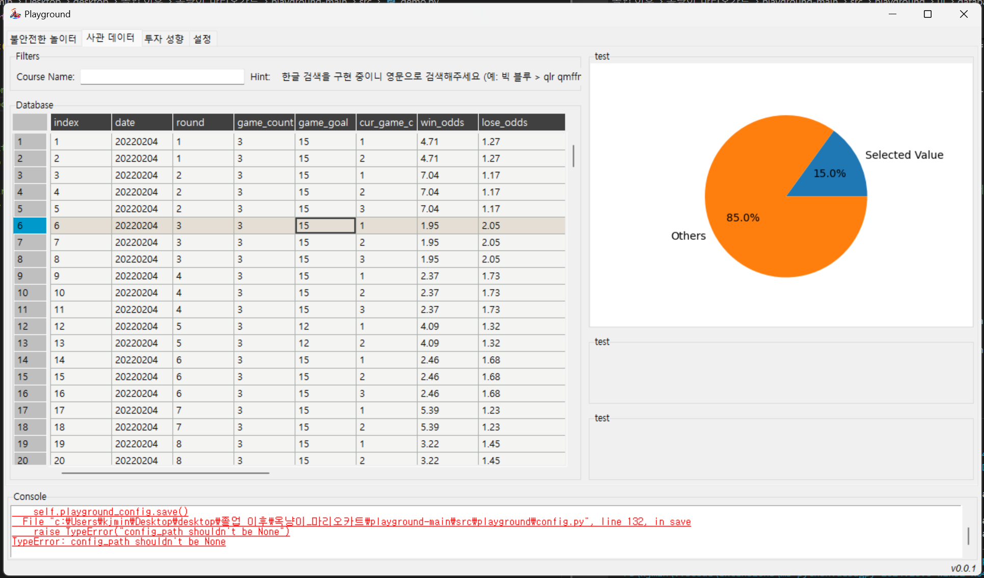This screenshot has height=578, width=984.
Task: Click win_odds 7.04 in row 3
Action: pyautogui.click(x=448, y=175)
